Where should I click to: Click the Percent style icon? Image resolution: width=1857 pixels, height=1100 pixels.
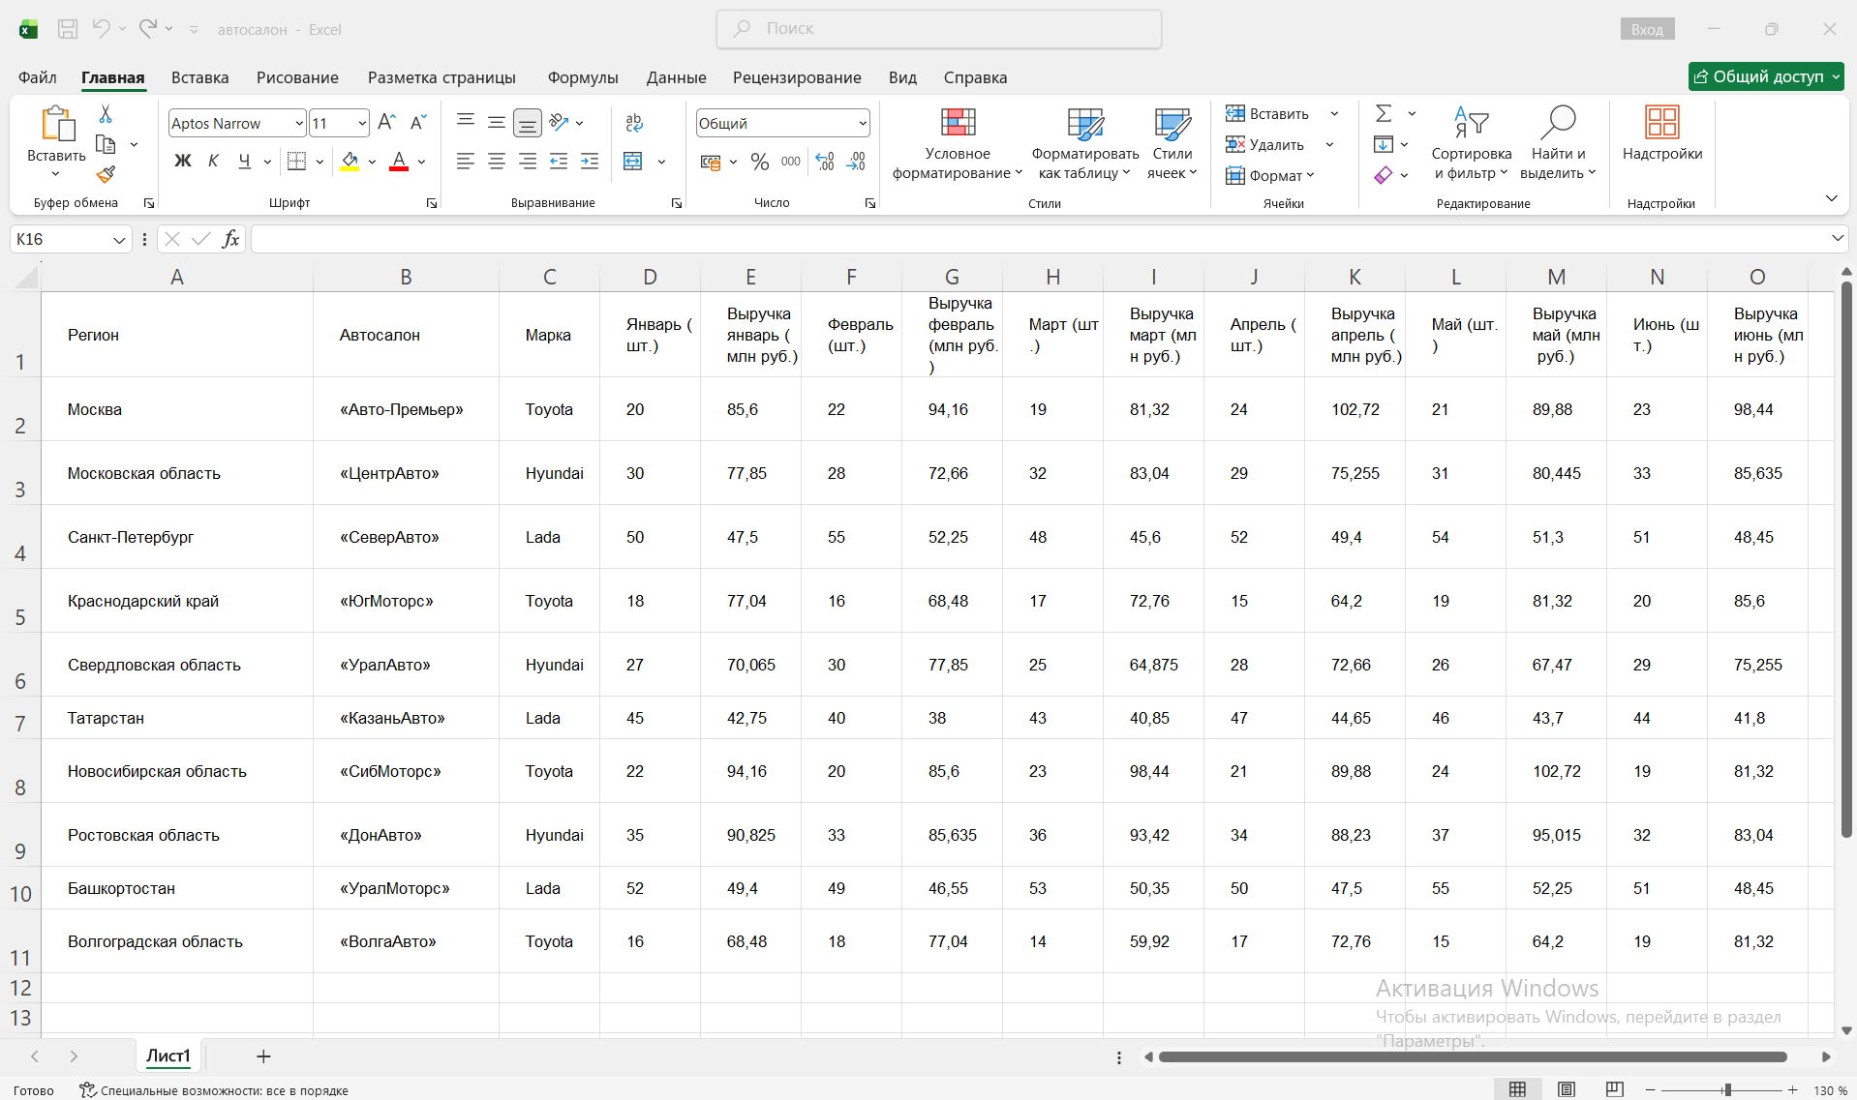[760, 162]
